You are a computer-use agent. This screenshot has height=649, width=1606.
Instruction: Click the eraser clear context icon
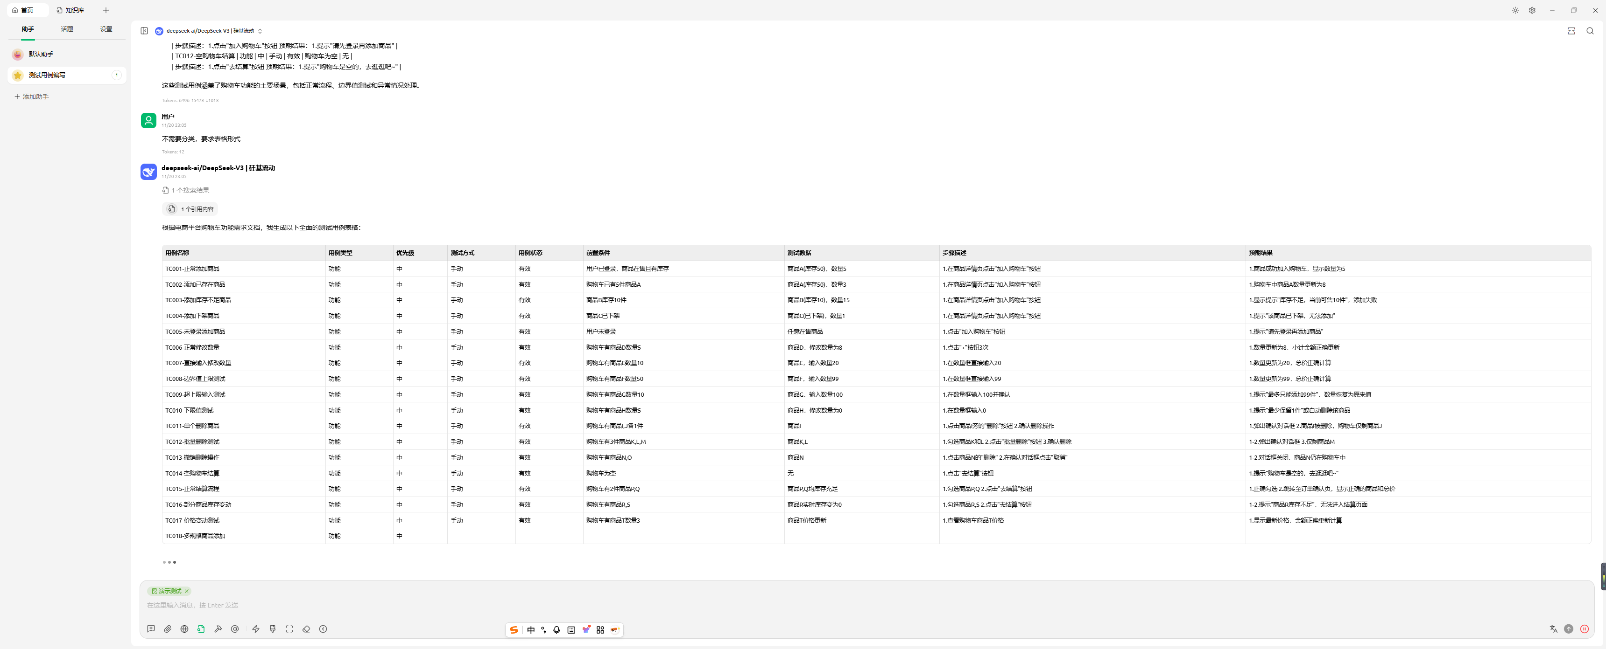[x=306, y=629]
